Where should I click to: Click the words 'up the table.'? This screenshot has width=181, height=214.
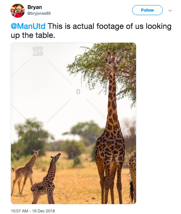(x=33, y=35)
